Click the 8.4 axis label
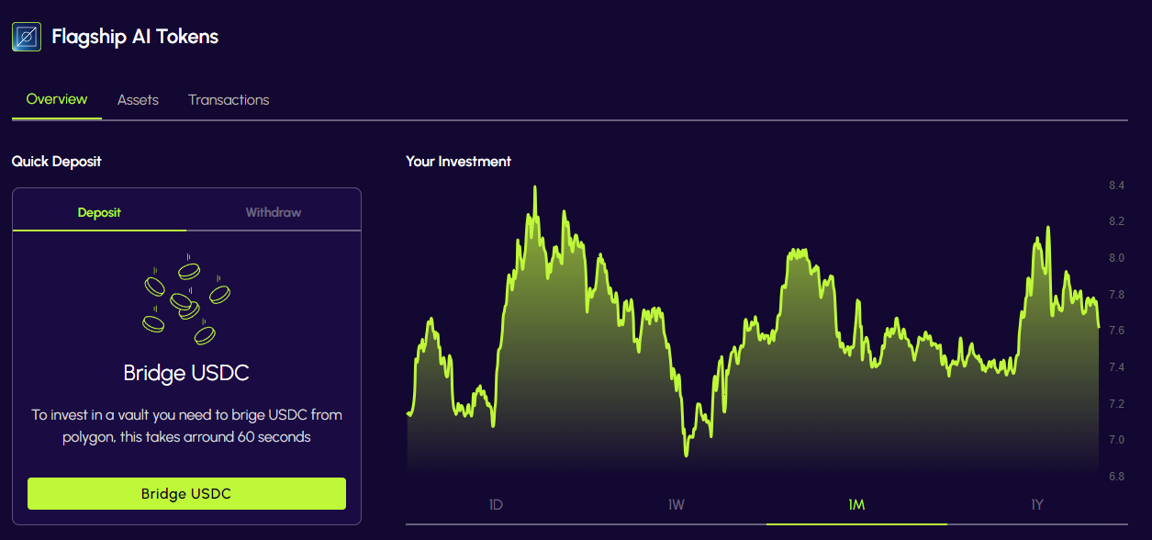This screenshot has width=1152, height=540. (x=1116, y=186)
